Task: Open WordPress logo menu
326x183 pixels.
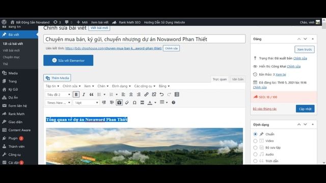Action: pyautogui.click(x=4, y=22)
